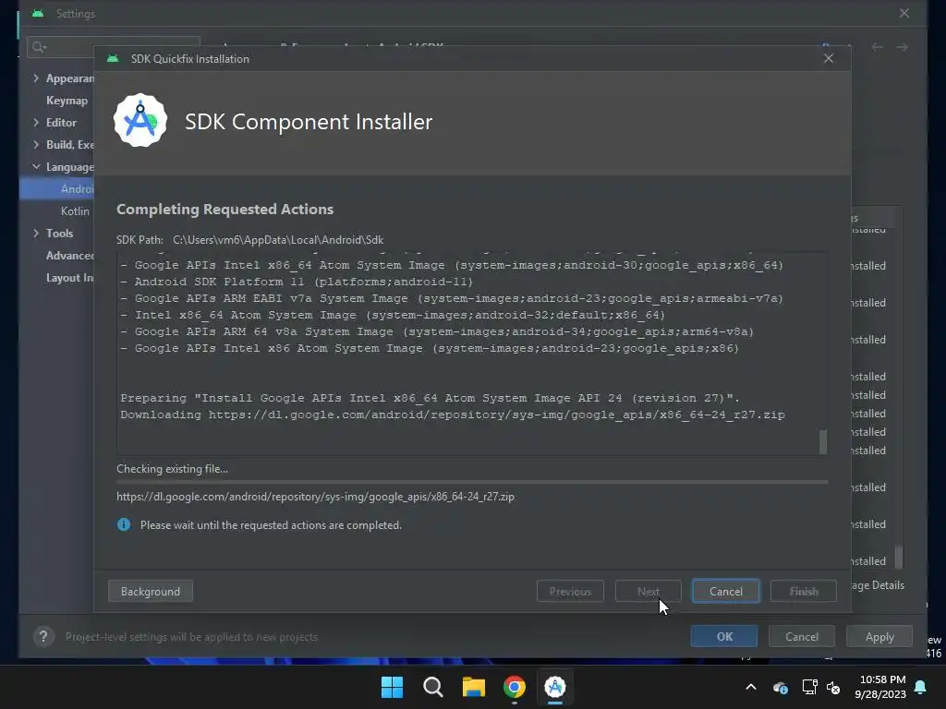Navigate back with Settings left arrow
This screenshot has height=709, width=946.
pyautogui.click(x=878, y=47)
